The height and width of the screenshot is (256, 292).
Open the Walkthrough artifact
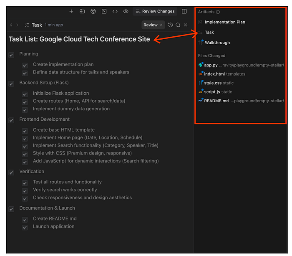214,43
